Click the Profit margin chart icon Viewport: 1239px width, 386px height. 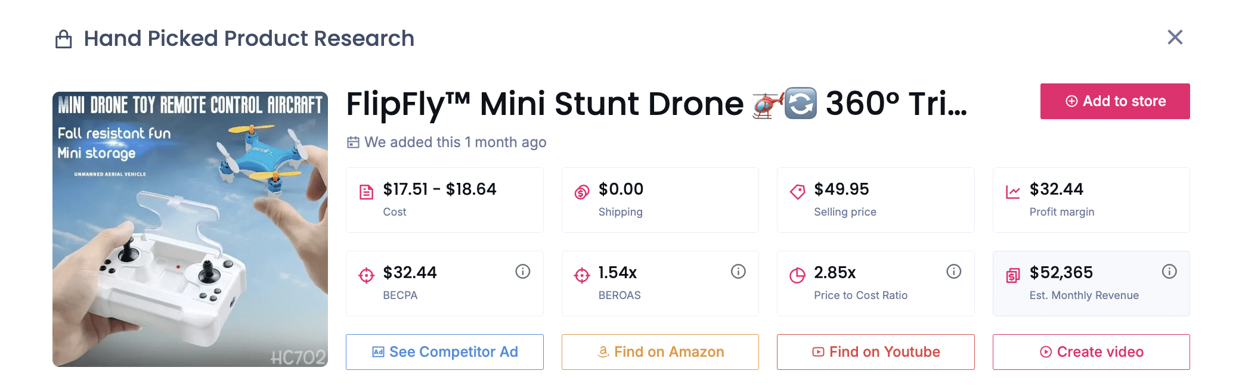click(x=1012, y=191)
